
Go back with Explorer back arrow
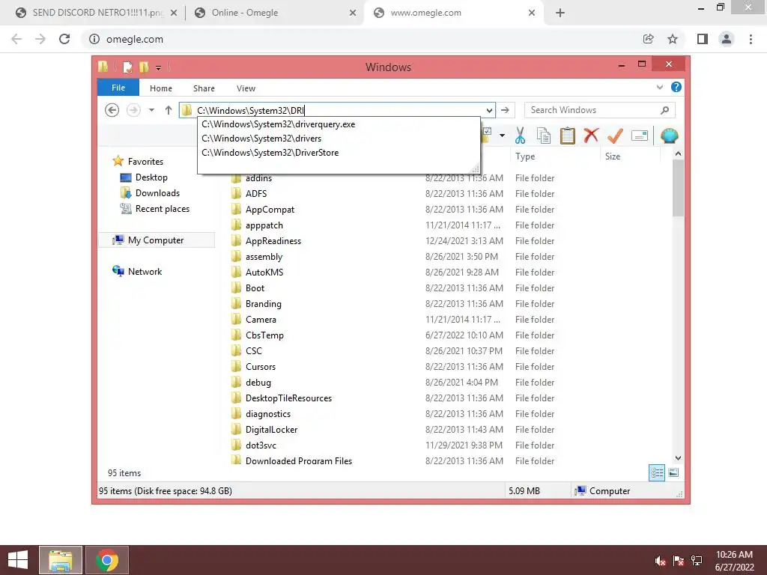pos(112,110)
